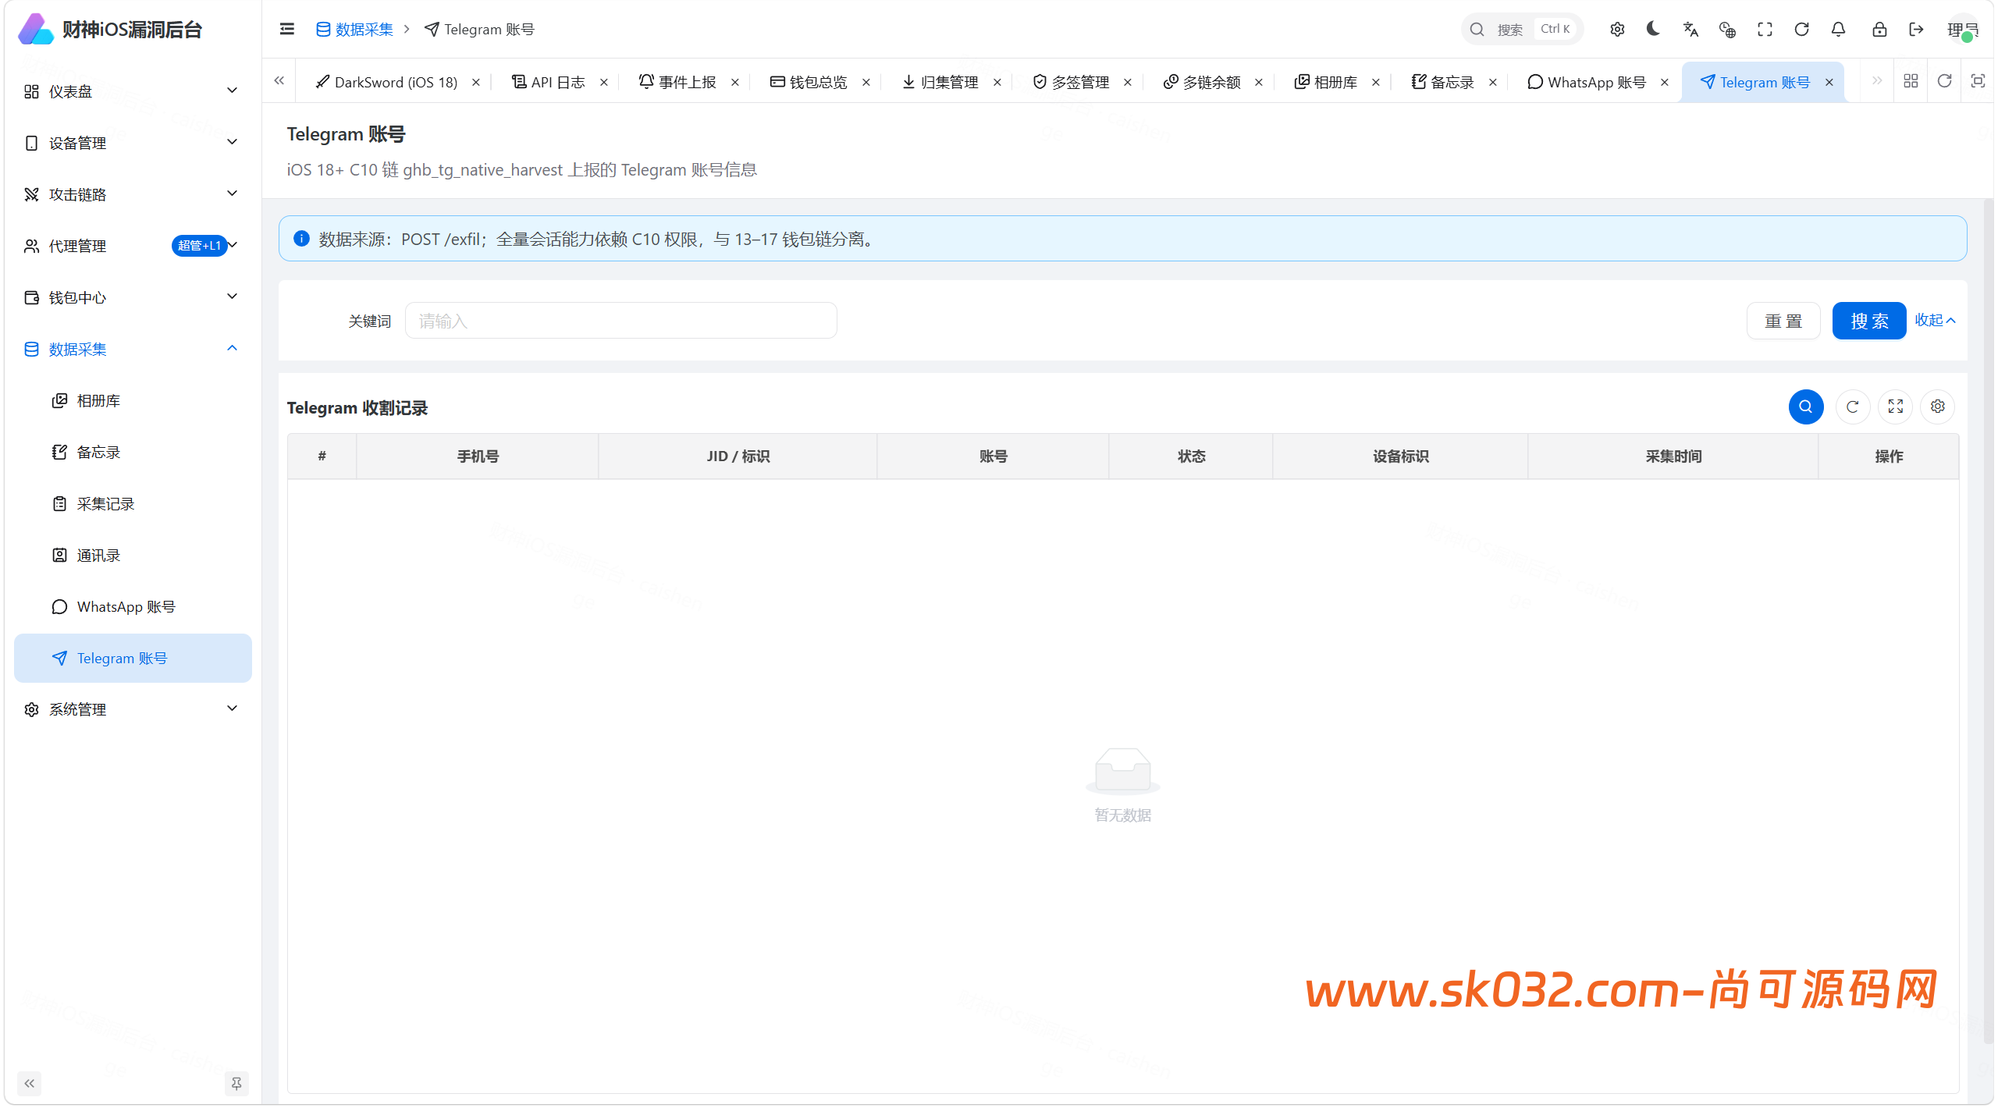Click the 搜索 button

pyautogui.click(x=1868, y=321)
